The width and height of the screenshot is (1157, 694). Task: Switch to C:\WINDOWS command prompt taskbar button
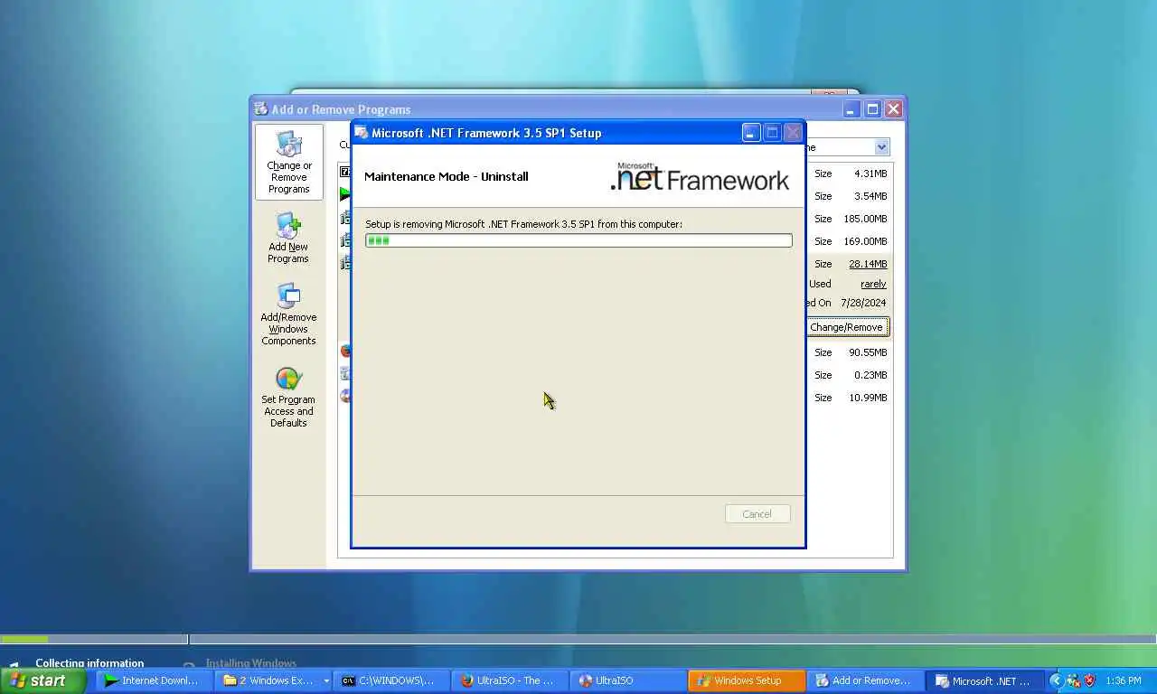coord(390,680)
